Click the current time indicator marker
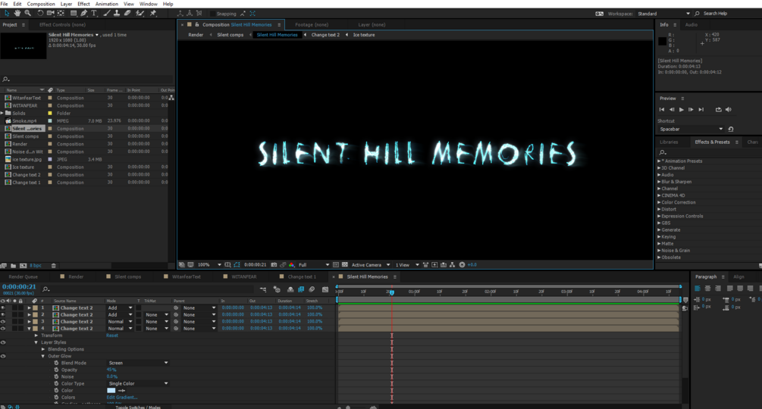This screenshot has width=762, height=409. click(392, 292)
